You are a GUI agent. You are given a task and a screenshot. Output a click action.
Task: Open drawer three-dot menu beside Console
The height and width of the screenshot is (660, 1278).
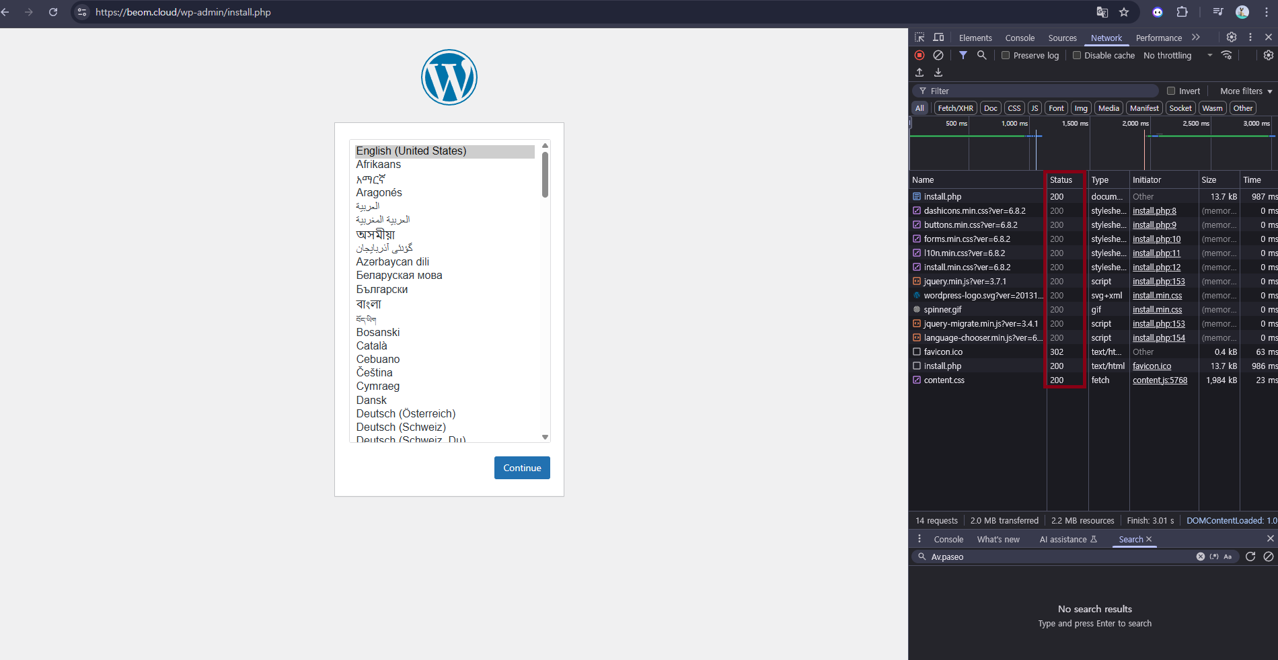tap(919, 539)
